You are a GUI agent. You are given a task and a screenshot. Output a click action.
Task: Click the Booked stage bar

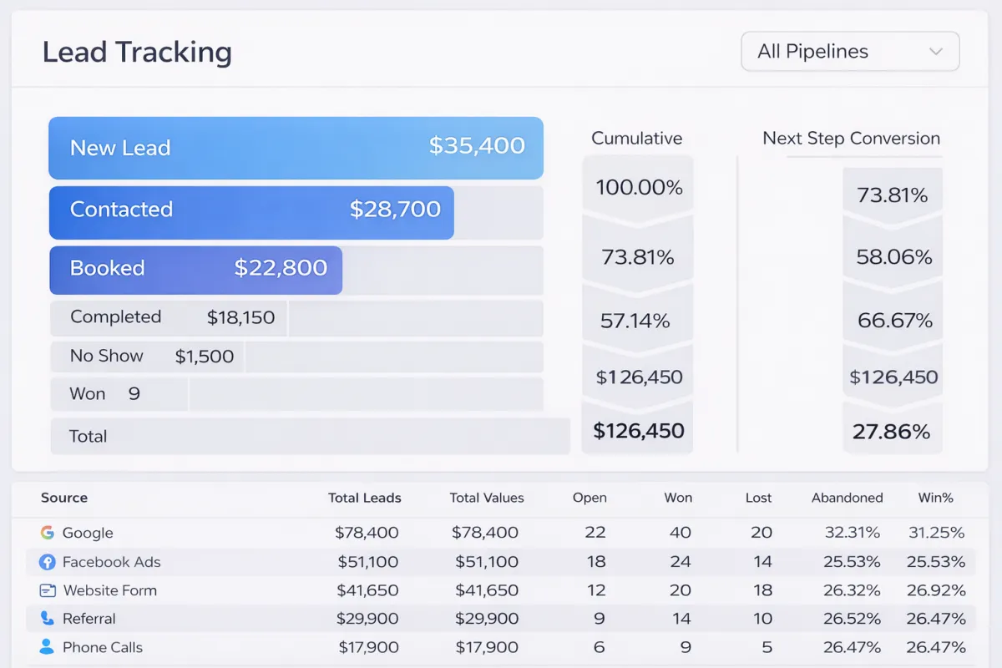(196, 270)
